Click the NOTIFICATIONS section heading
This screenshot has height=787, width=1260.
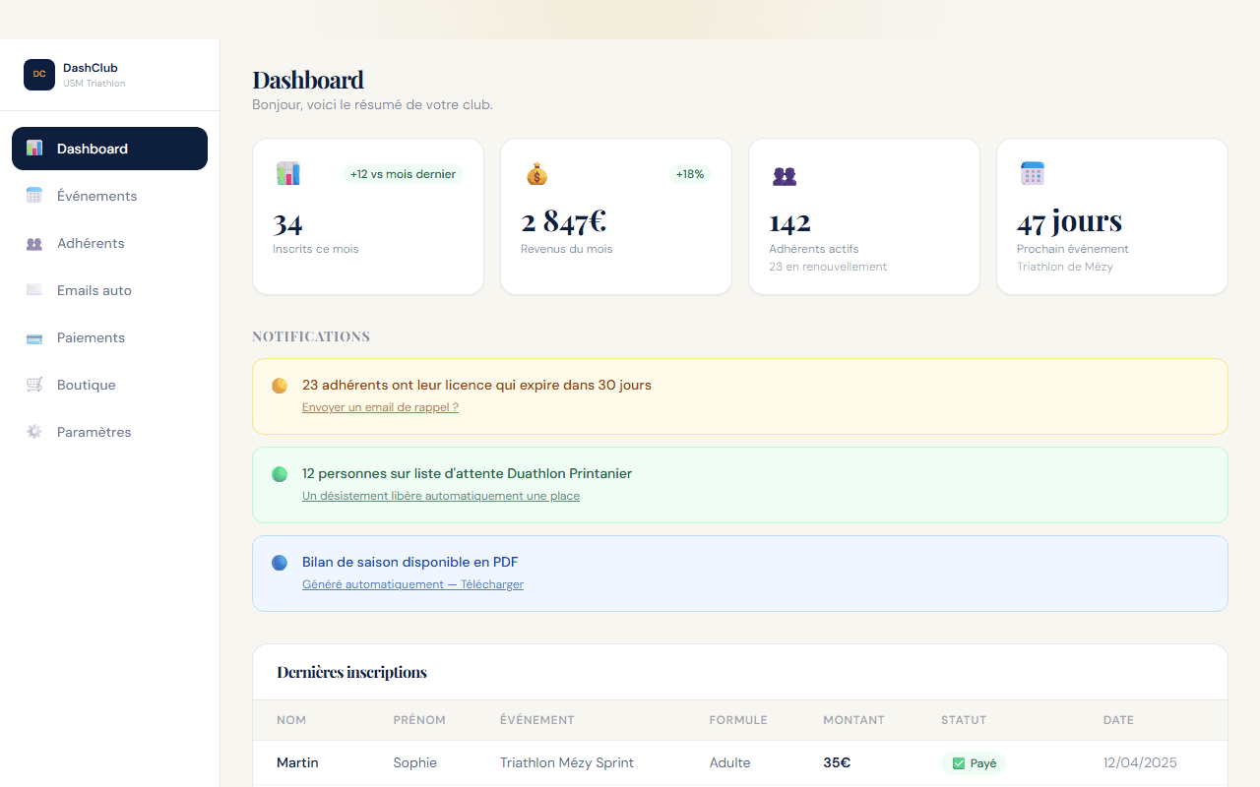311,336
